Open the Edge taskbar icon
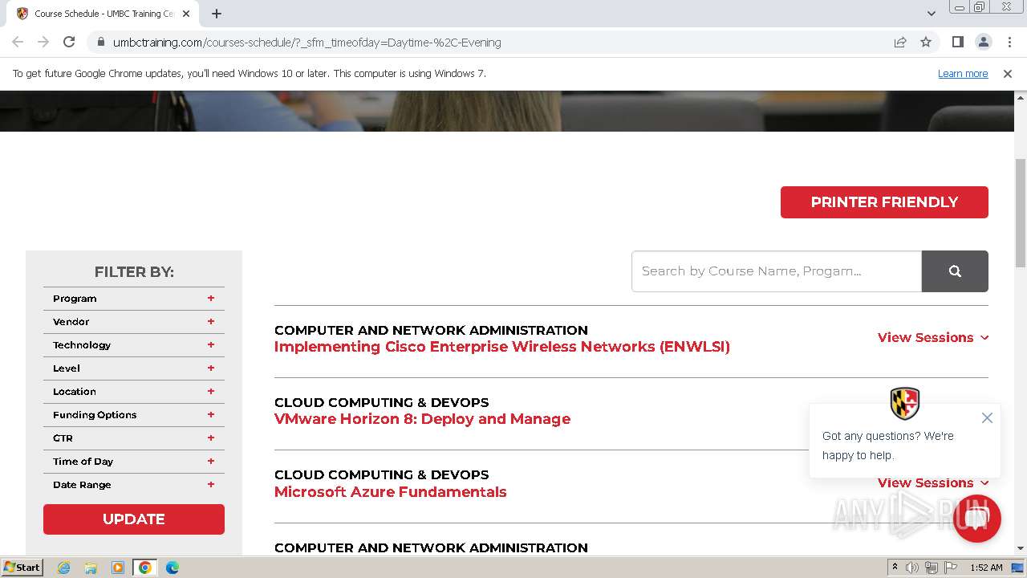This screenshot has width=1027, height=578. tap(172, 568)
